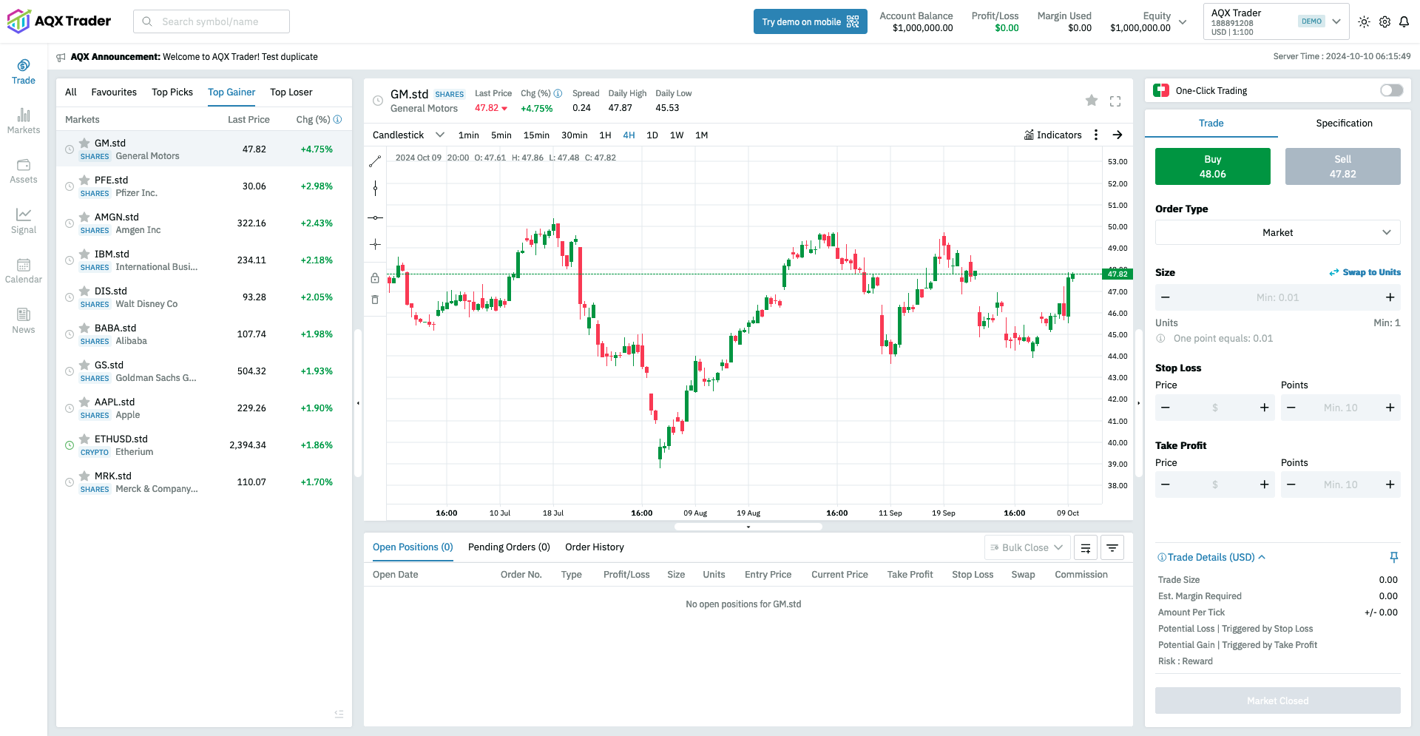This screenshot has height=736, width=1420.
Task: Open the Candlestick chart type dropdown
Action: [x=408, y=135]
